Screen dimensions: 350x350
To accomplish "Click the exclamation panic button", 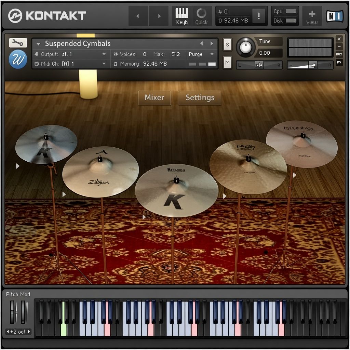I will [x=259, y=16].
